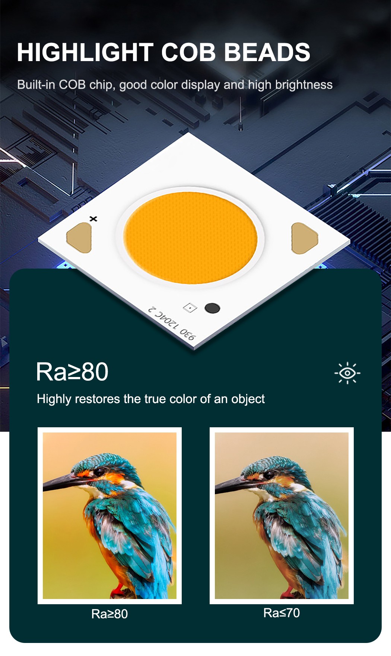The image size is (391, 656).
Task: Click the small square marker on the chip
Action: pos(190,308)
